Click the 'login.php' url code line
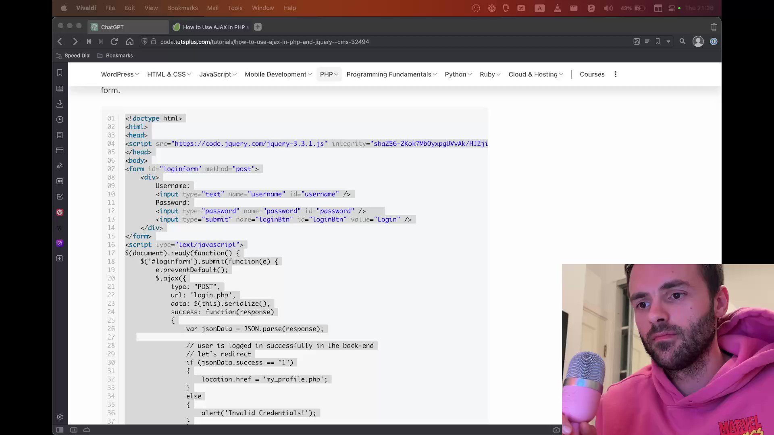 pos(203,295)
